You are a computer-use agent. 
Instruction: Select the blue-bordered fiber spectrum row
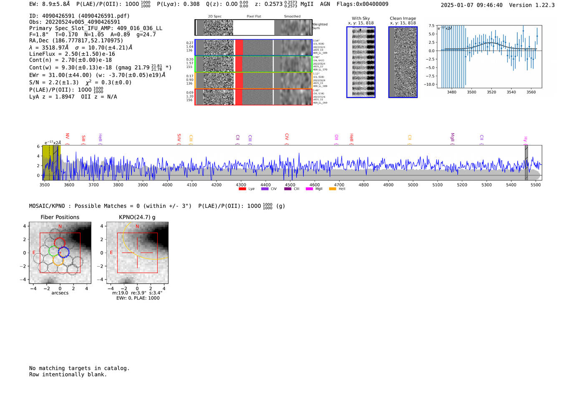[253, 47]
